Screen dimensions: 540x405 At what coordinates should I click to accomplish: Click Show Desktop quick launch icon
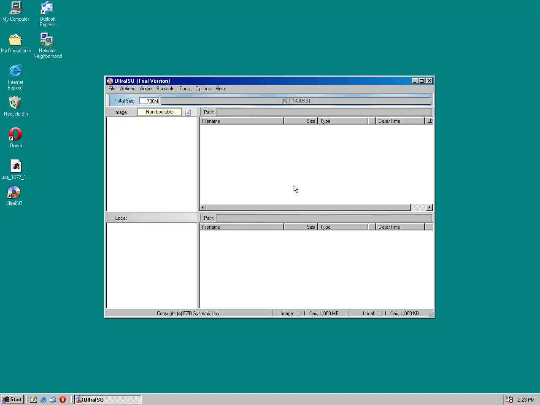(x=34, y=400)
